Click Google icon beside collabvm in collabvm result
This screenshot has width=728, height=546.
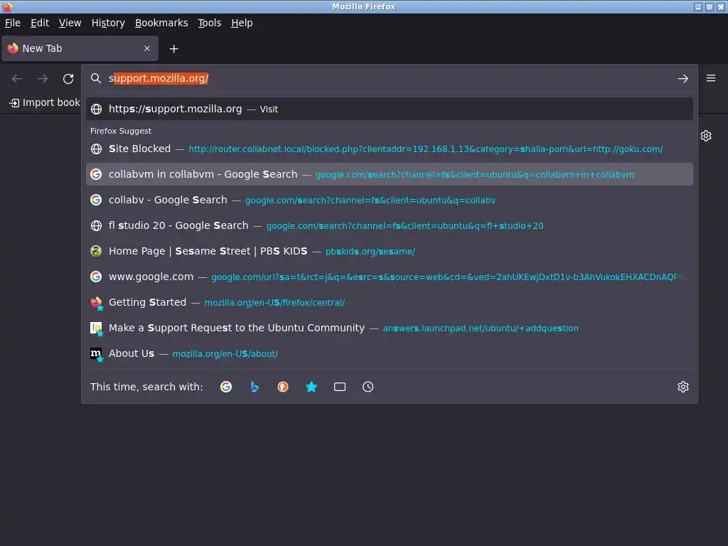click(96, 175)
